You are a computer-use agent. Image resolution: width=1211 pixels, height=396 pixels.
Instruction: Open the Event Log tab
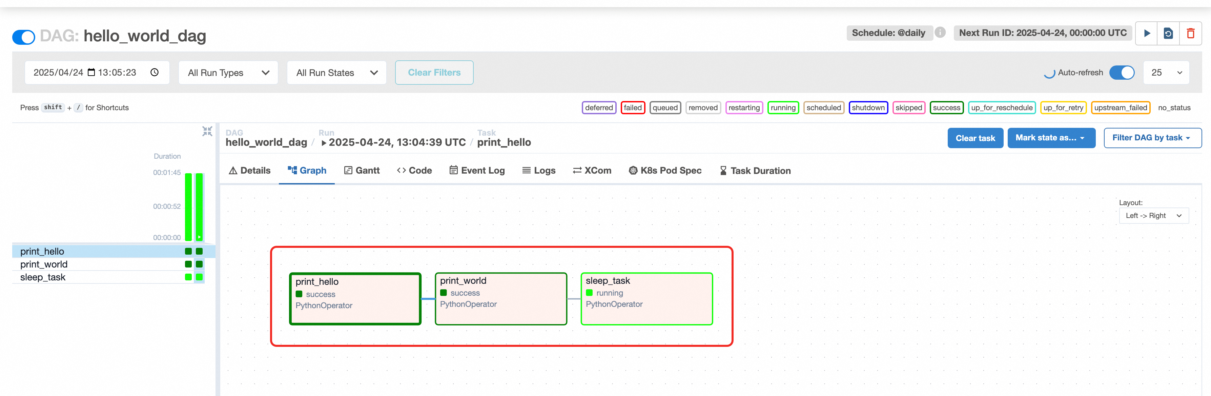click(477, 171)
